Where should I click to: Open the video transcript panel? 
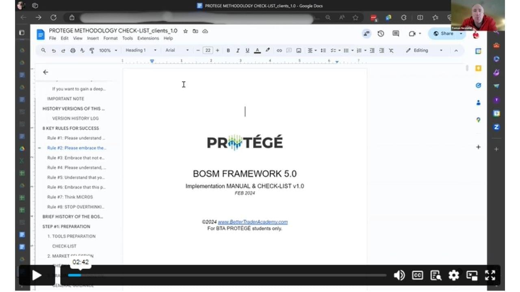click(x=435, y=275)
